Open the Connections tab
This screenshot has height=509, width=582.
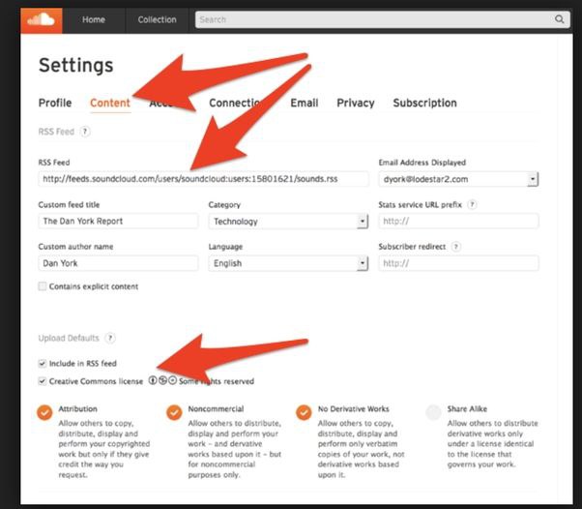236,103
